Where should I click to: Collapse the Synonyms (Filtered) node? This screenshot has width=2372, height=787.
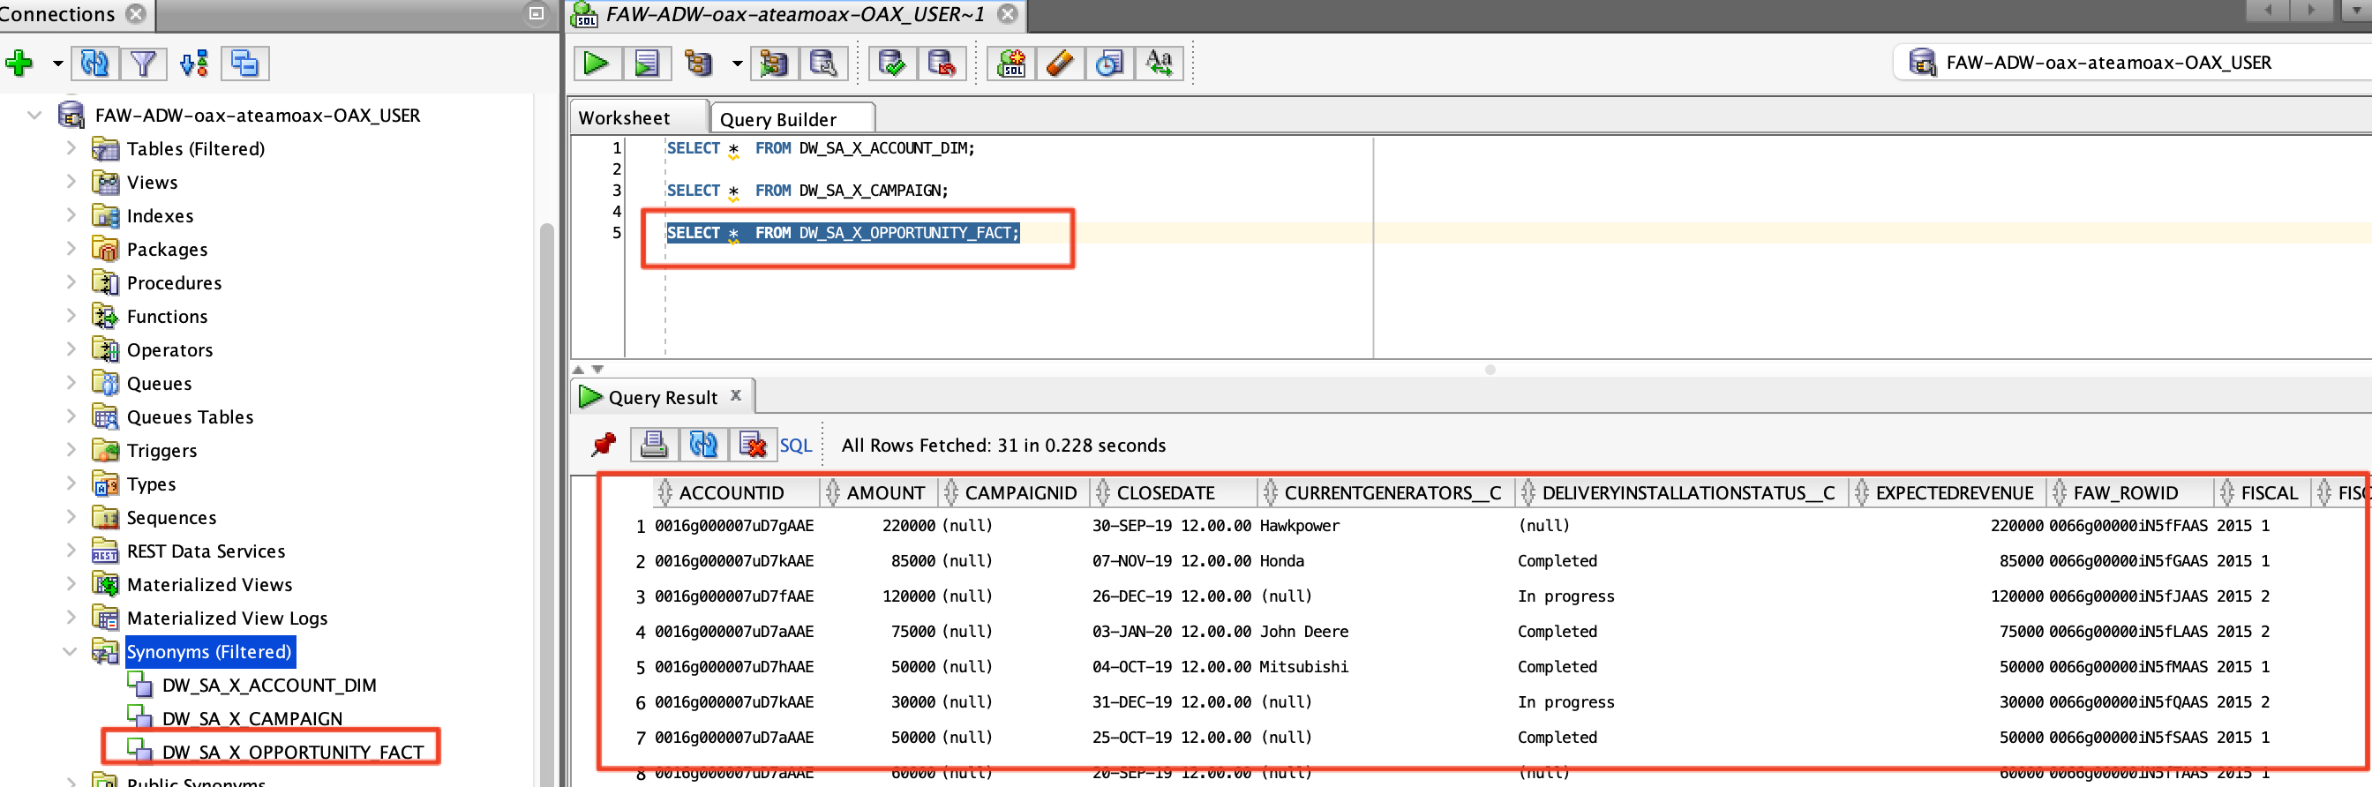70,652
